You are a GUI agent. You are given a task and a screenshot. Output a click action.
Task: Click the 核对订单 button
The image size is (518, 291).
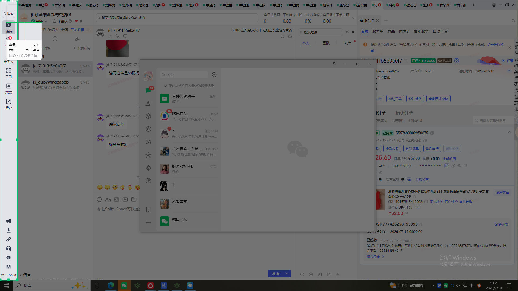[x=412, y=148]
